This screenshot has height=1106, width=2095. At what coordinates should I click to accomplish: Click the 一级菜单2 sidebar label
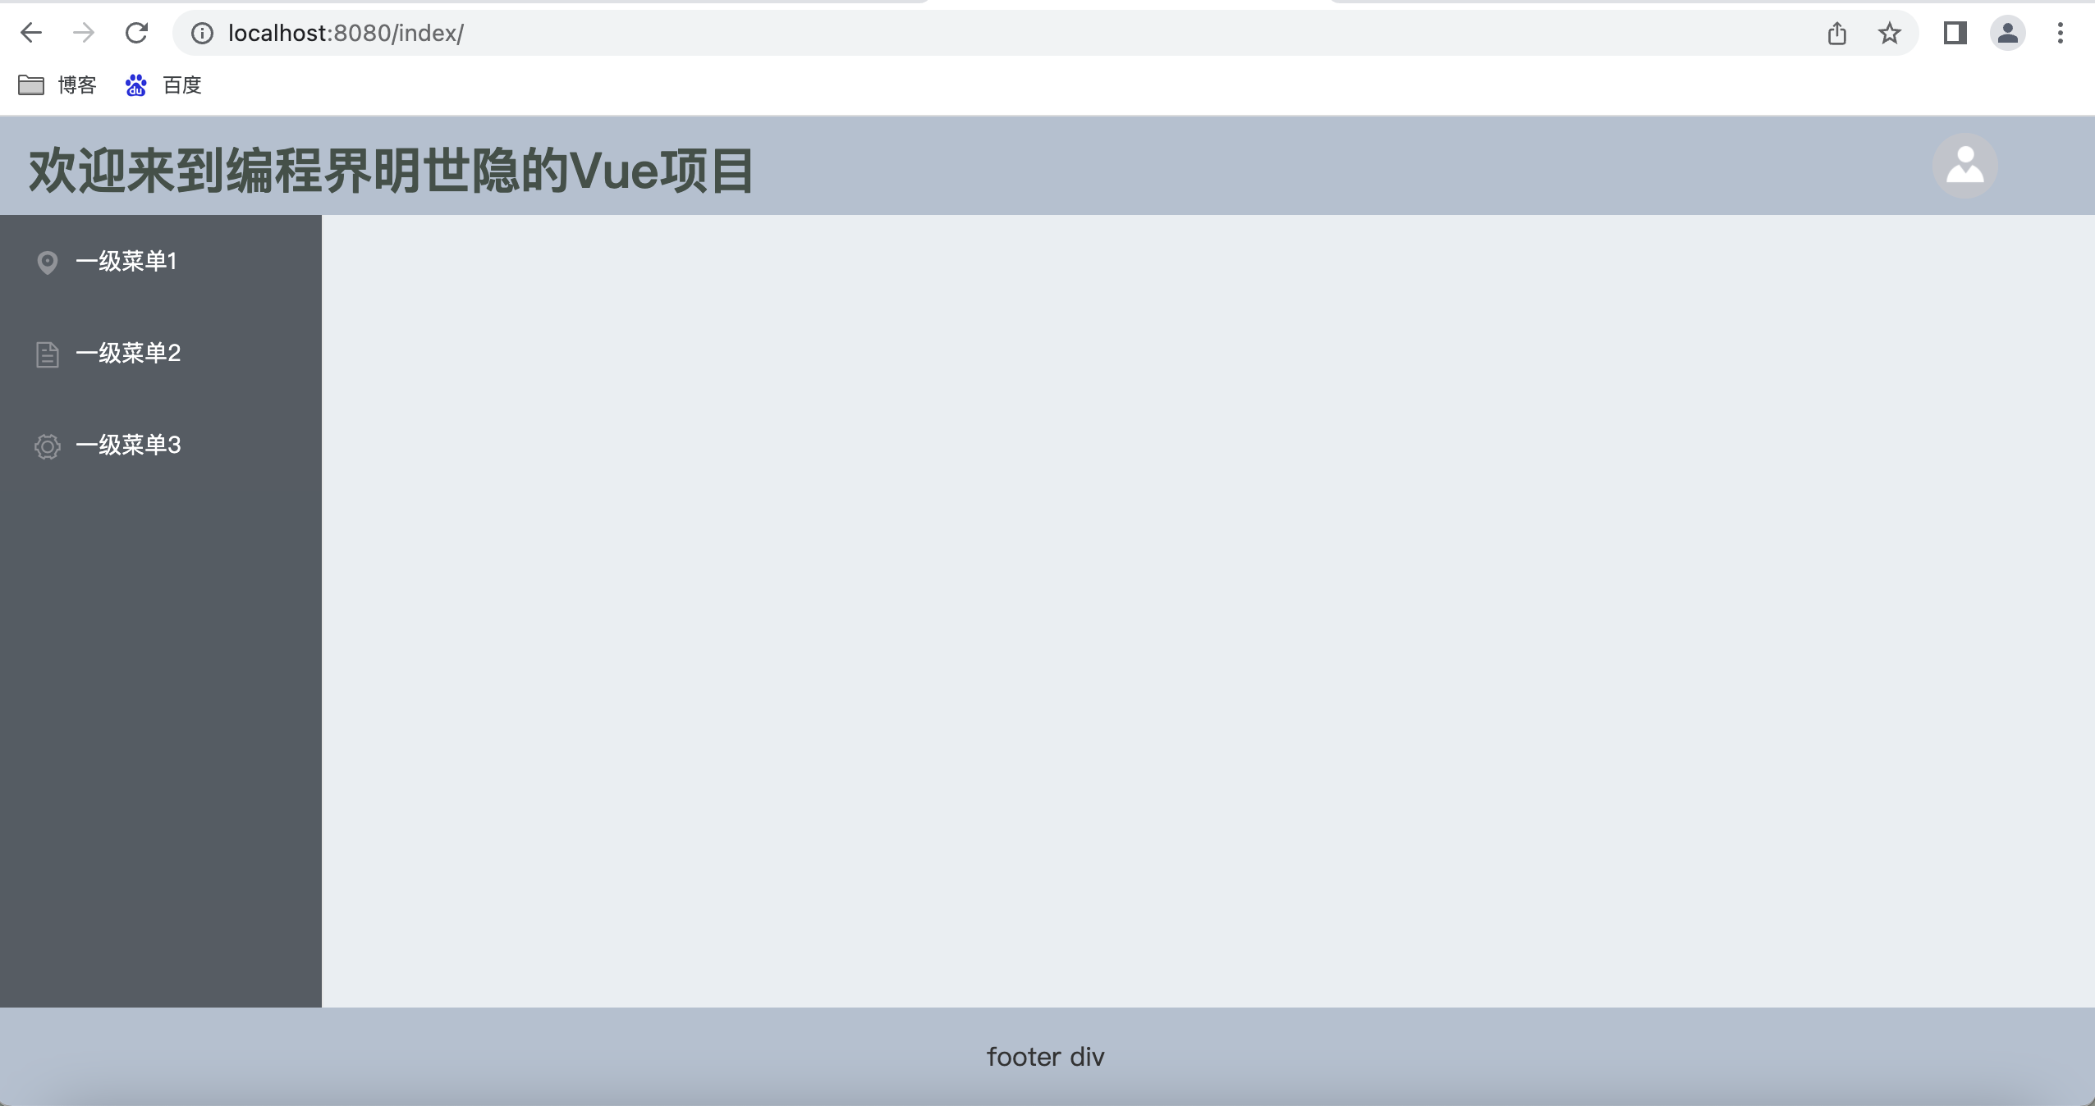pos(131,352)
